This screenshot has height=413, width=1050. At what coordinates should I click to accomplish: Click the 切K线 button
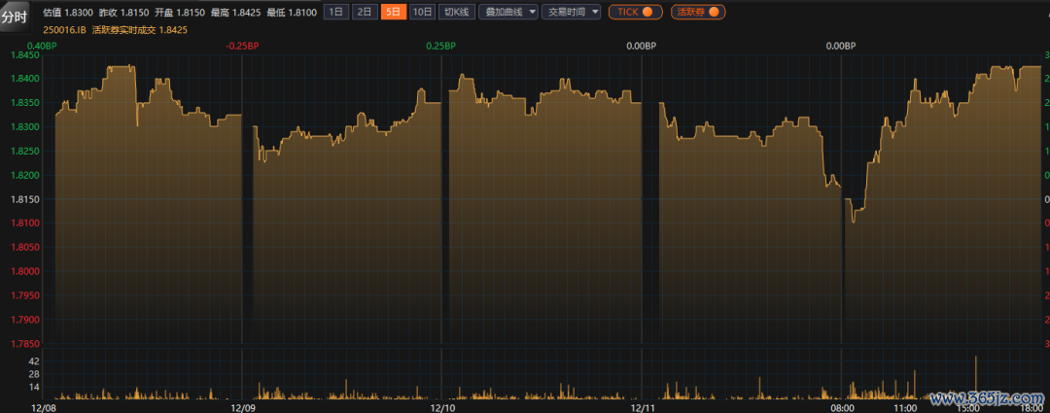tap(455, 12)
